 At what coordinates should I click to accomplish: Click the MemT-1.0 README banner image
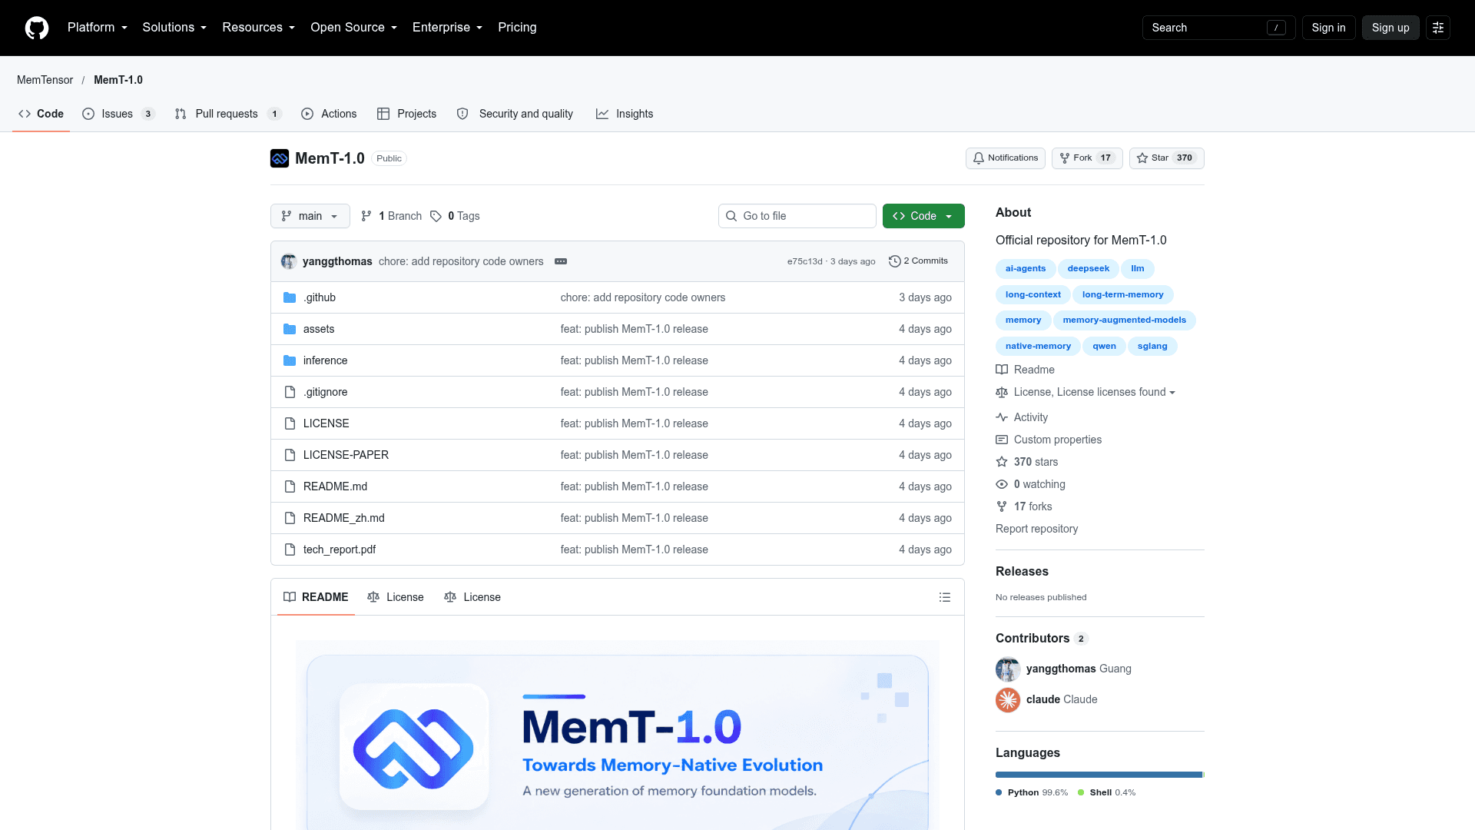click(x=618, y=735)
